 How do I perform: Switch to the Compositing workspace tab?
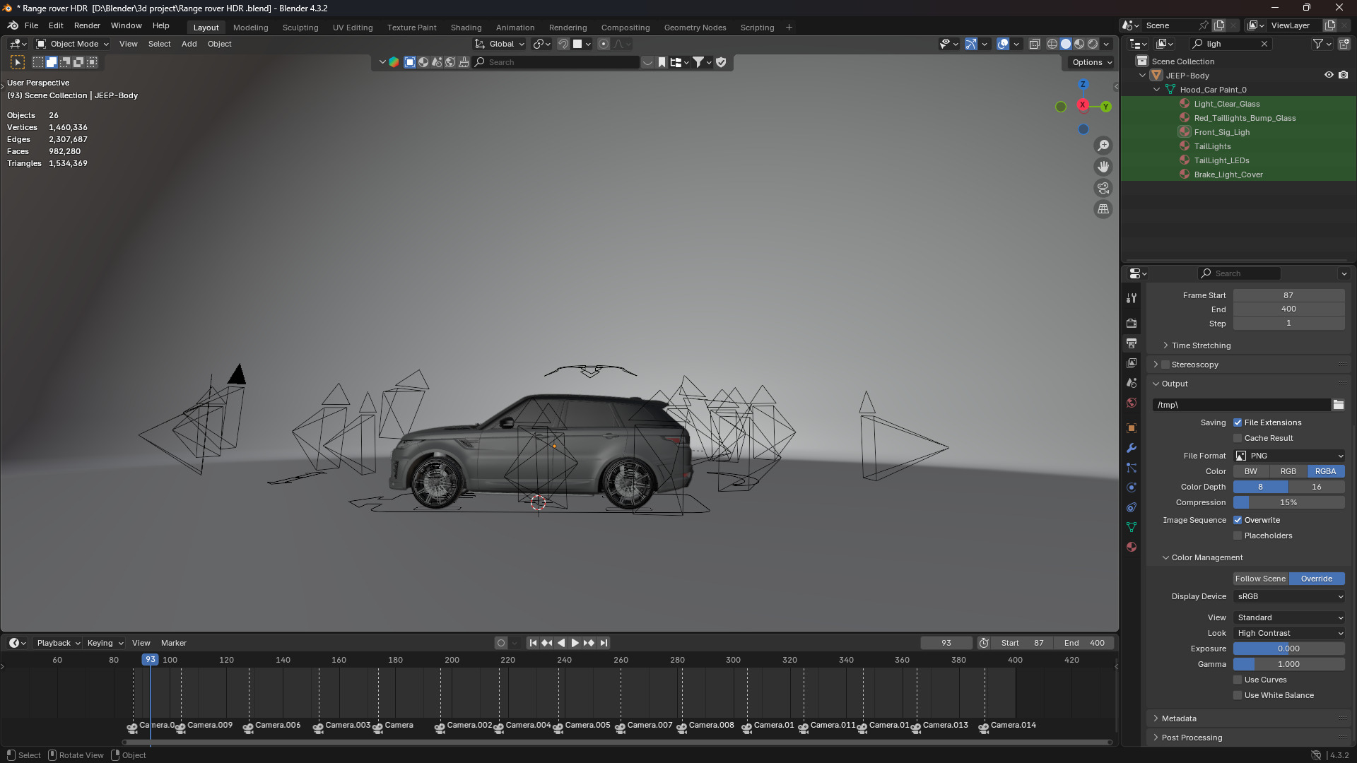tap(625, 28)
